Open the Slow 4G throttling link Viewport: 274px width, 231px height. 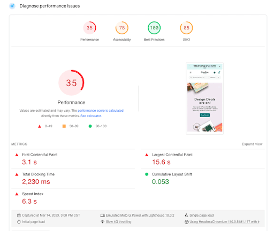coord(118,222)
